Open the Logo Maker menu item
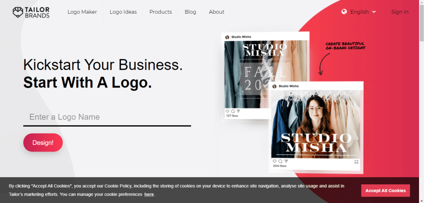 point(82,12)
